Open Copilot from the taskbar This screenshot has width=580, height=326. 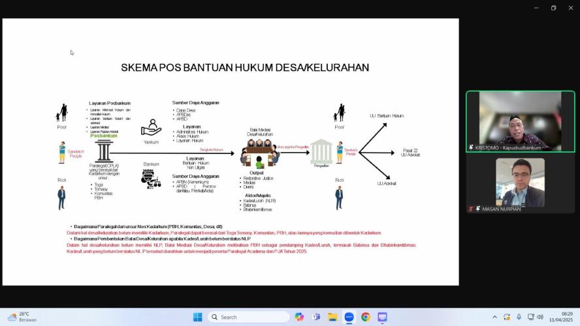point(299,317)
